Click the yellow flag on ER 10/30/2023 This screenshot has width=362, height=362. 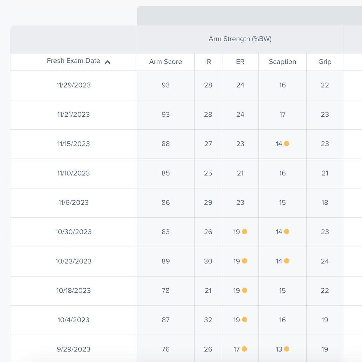(x=245, y=231)
